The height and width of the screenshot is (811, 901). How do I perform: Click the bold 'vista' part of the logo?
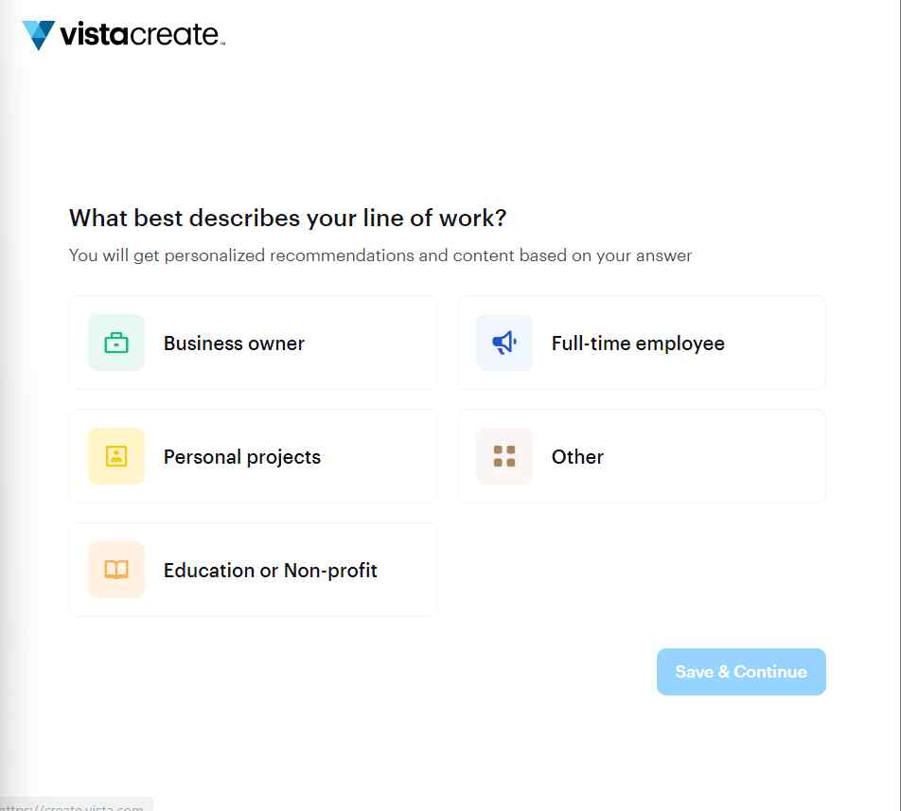pyautogui.click(x=95, y=34)
